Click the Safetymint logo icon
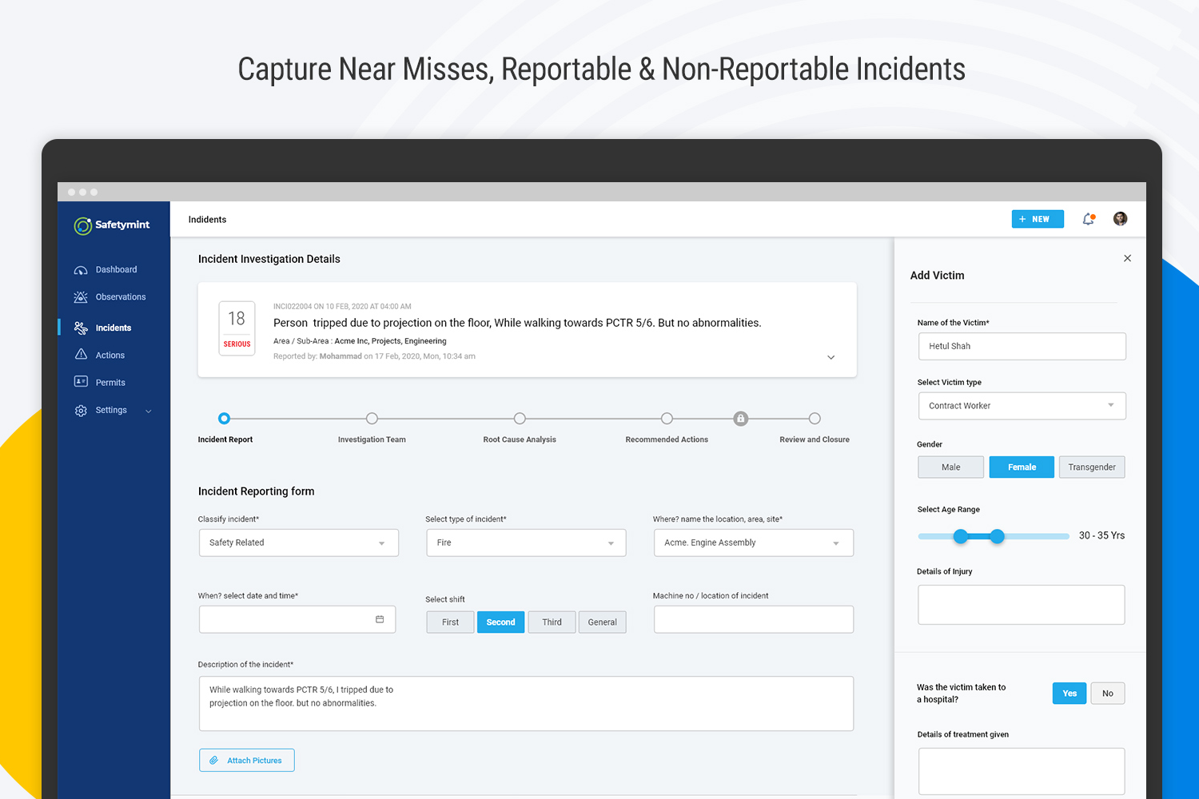The height and width of the screenshot is (799, 1199). tap(83, 226)
